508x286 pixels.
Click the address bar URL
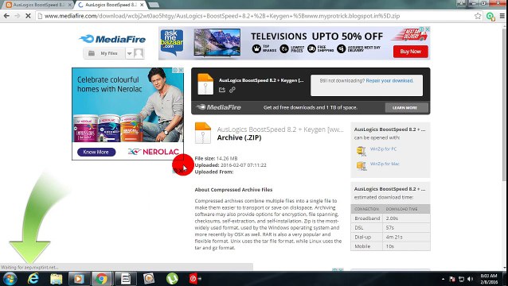point(222,16)
